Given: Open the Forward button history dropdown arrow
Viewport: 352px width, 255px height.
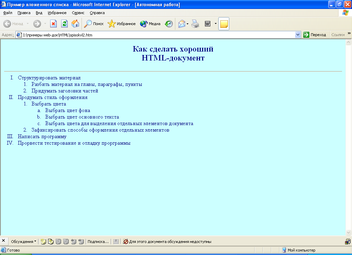Looking at the screenshot, I should tap(45, 24).
